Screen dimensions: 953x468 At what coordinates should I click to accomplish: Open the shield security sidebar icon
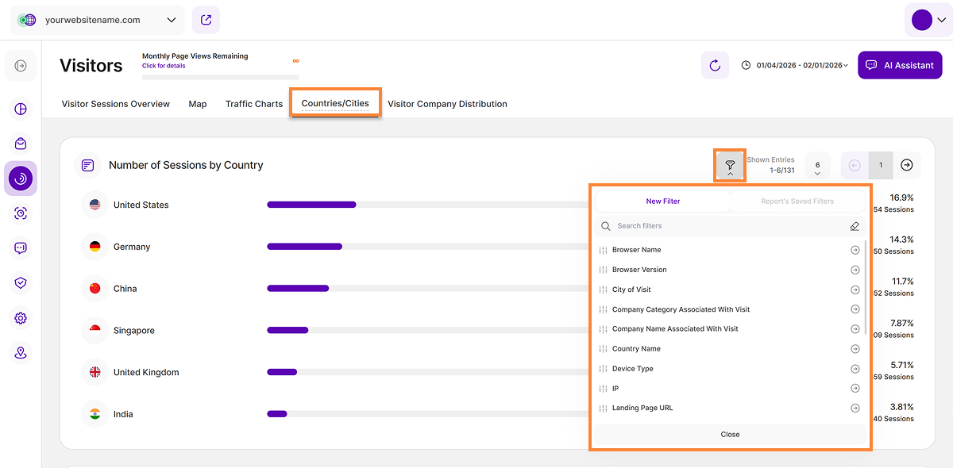tap(21, 283)
